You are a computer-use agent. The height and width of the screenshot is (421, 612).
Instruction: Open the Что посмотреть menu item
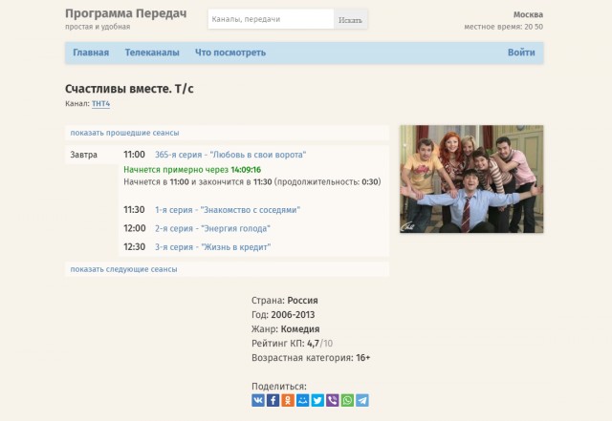[230, 53]
